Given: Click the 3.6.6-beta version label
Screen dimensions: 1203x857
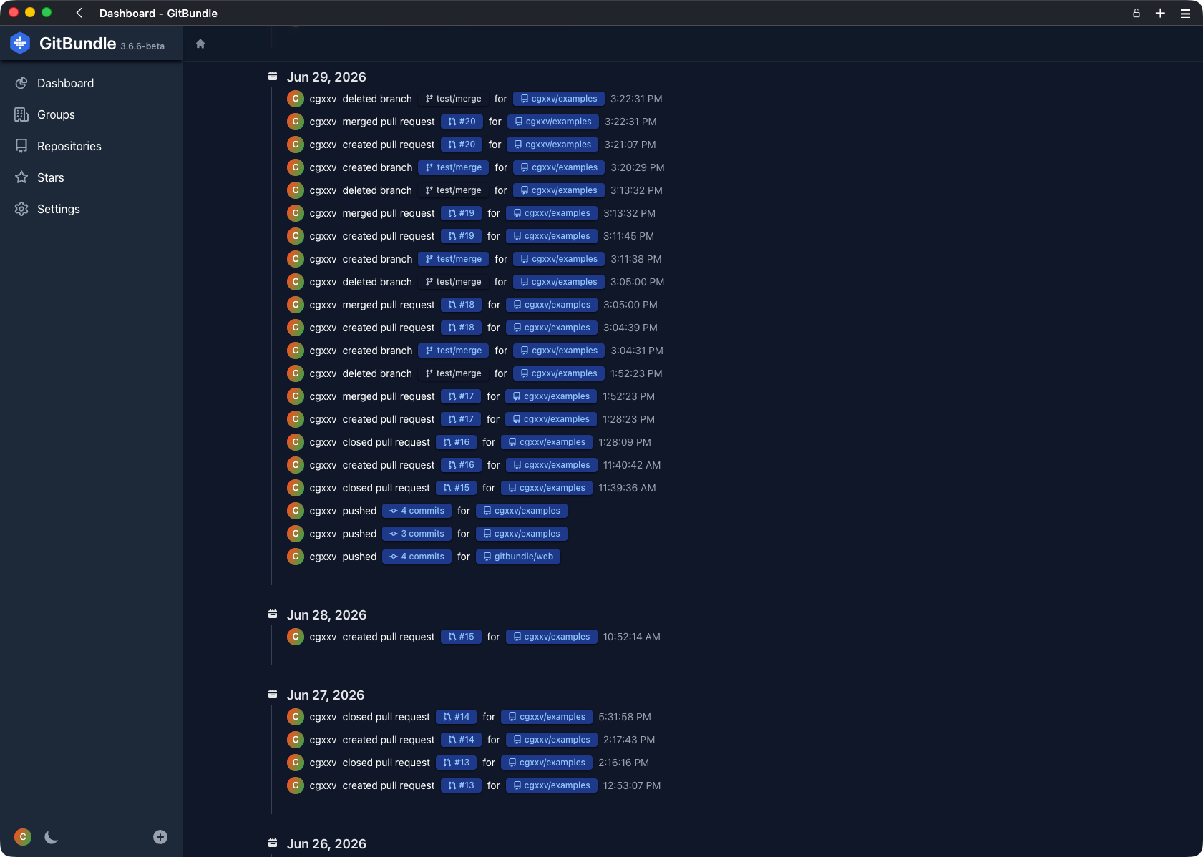Looking at the screenshot, I should click(142, 46).
